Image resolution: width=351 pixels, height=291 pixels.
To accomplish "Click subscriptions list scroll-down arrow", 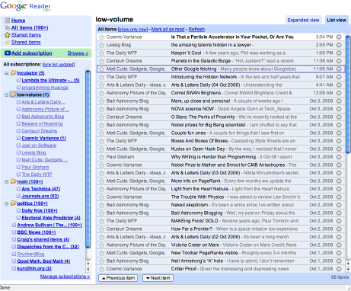I will (88, 270).
